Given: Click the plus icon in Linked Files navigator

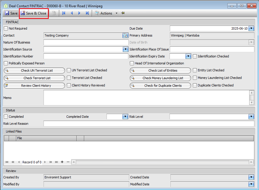Looking at the screenshot, I should pos(62,162).
